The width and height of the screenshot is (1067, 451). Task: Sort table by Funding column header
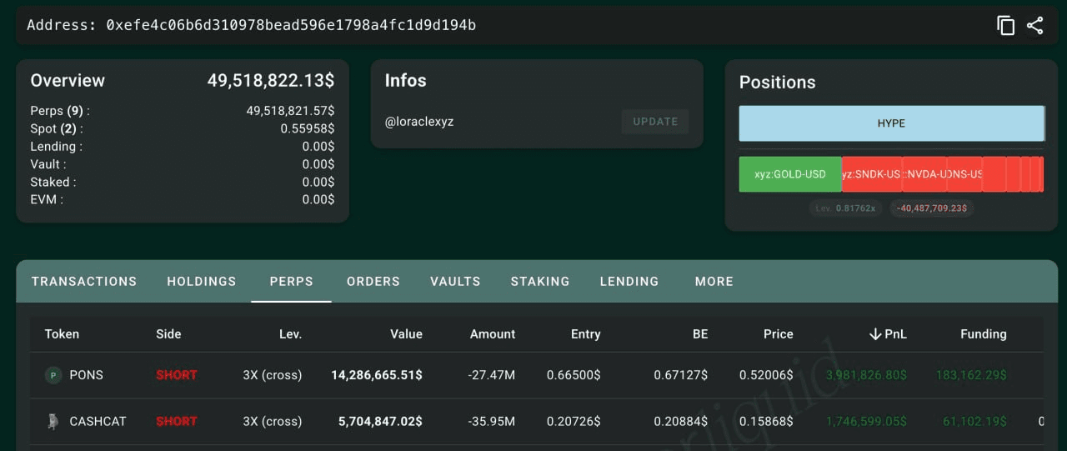pyautogui.click(x=984, y=334)
